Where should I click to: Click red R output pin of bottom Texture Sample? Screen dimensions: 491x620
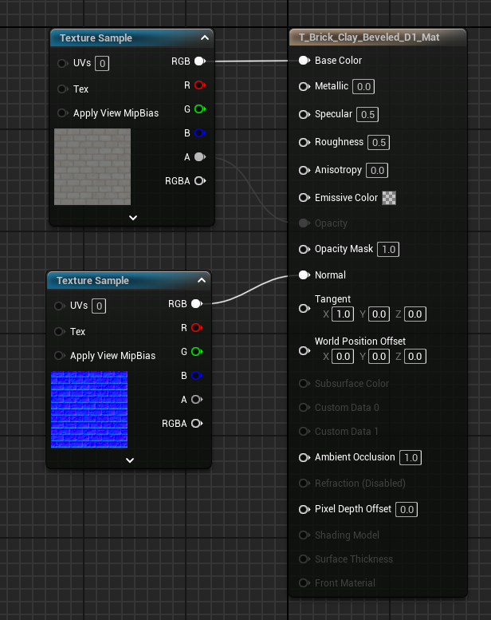point(197,328)
